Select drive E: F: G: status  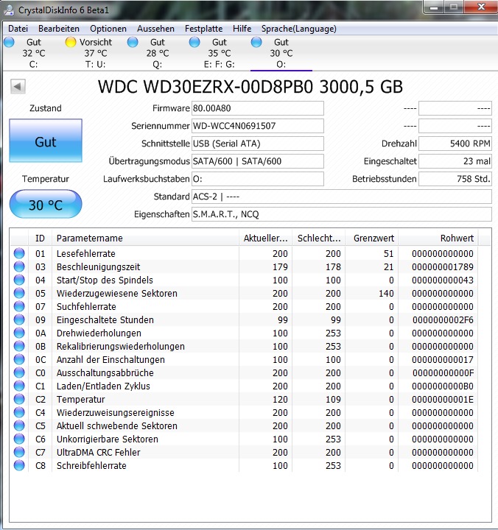pos(220,53)
